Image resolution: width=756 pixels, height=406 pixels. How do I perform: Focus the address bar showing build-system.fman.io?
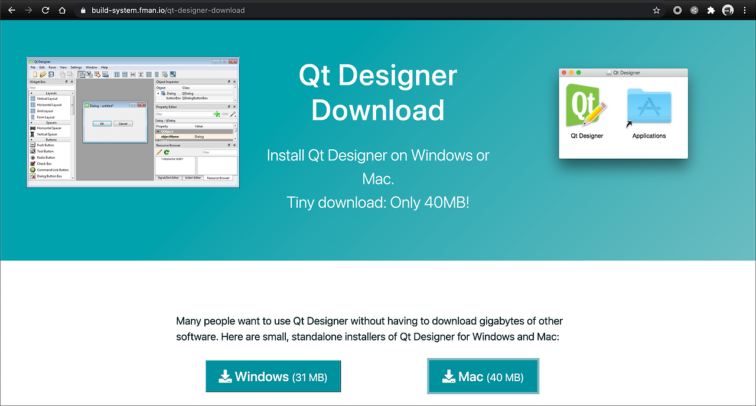(366, 10)
